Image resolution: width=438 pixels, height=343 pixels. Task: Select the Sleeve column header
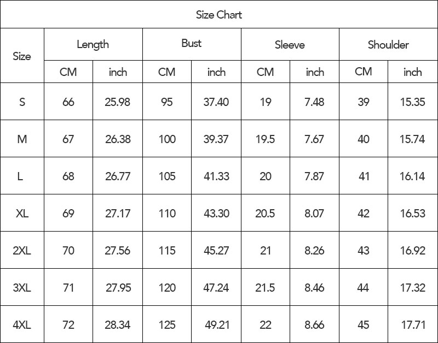(290, 45)
